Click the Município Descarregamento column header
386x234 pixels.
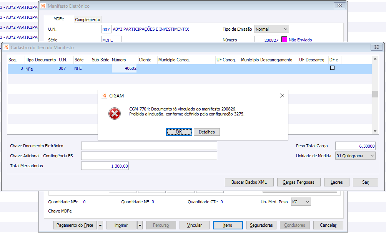click(269, 60)
